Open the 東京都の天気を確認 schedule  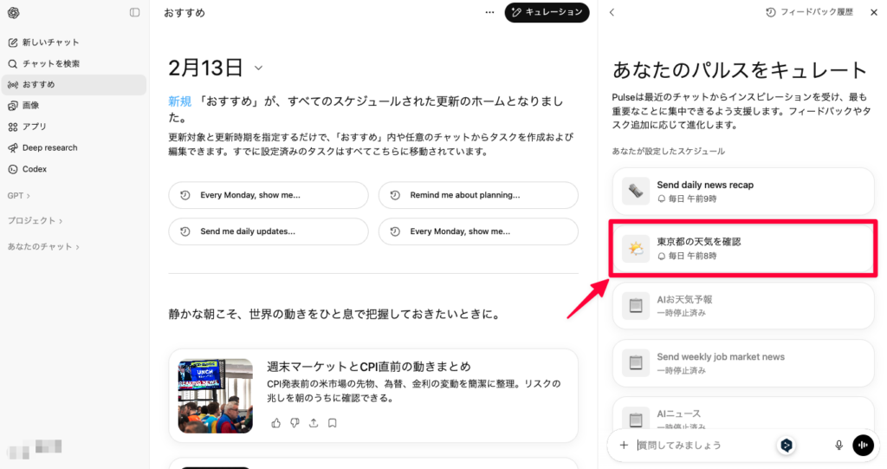[x=742, y=248]
